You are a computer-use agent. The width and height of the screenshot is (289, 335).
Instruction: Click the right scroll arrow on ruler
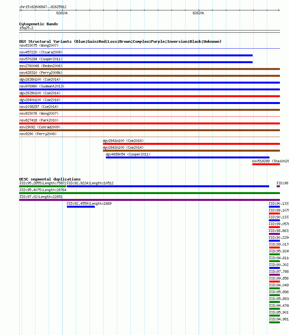click(x=279, y=10)
